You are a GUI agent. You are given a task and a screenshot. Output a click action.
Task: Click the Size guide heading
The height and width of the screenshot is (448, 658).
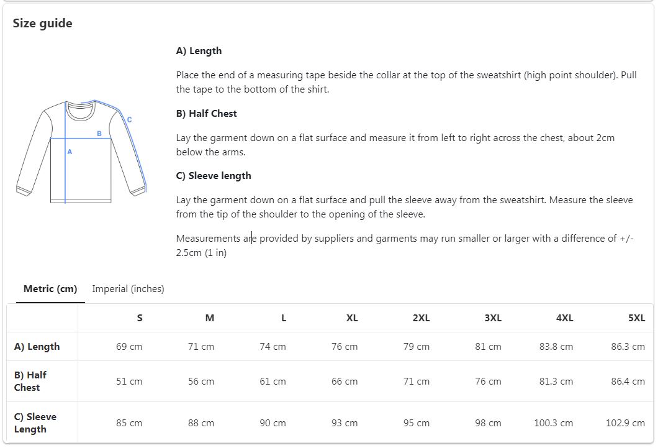[x=42, y=23]
